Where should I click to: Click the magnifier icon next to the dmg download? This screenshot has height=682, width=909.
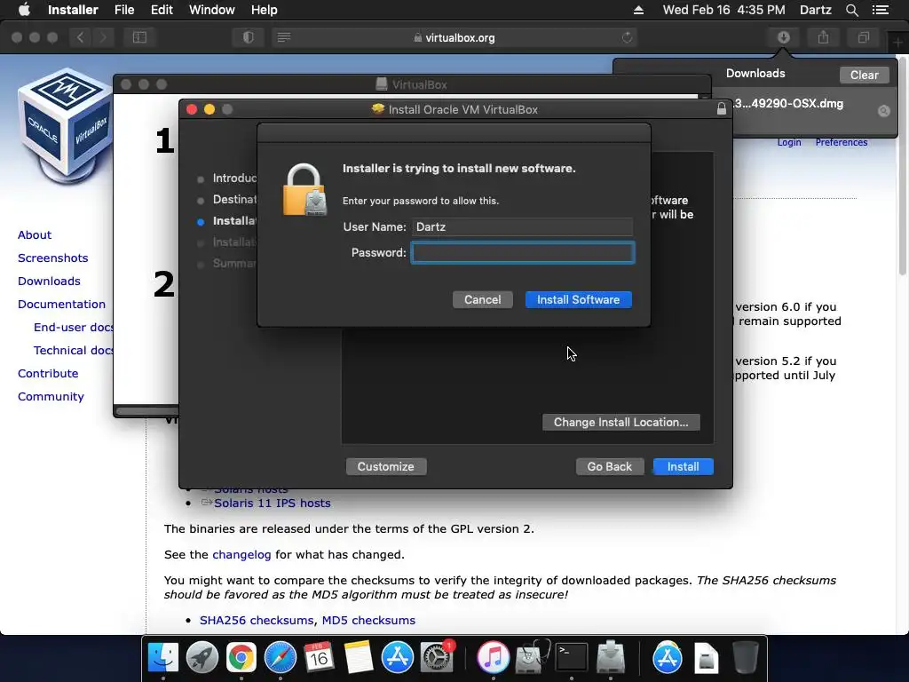tap(883, 111)
